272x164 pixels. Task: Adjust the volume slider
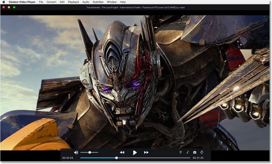coord(89,152)
